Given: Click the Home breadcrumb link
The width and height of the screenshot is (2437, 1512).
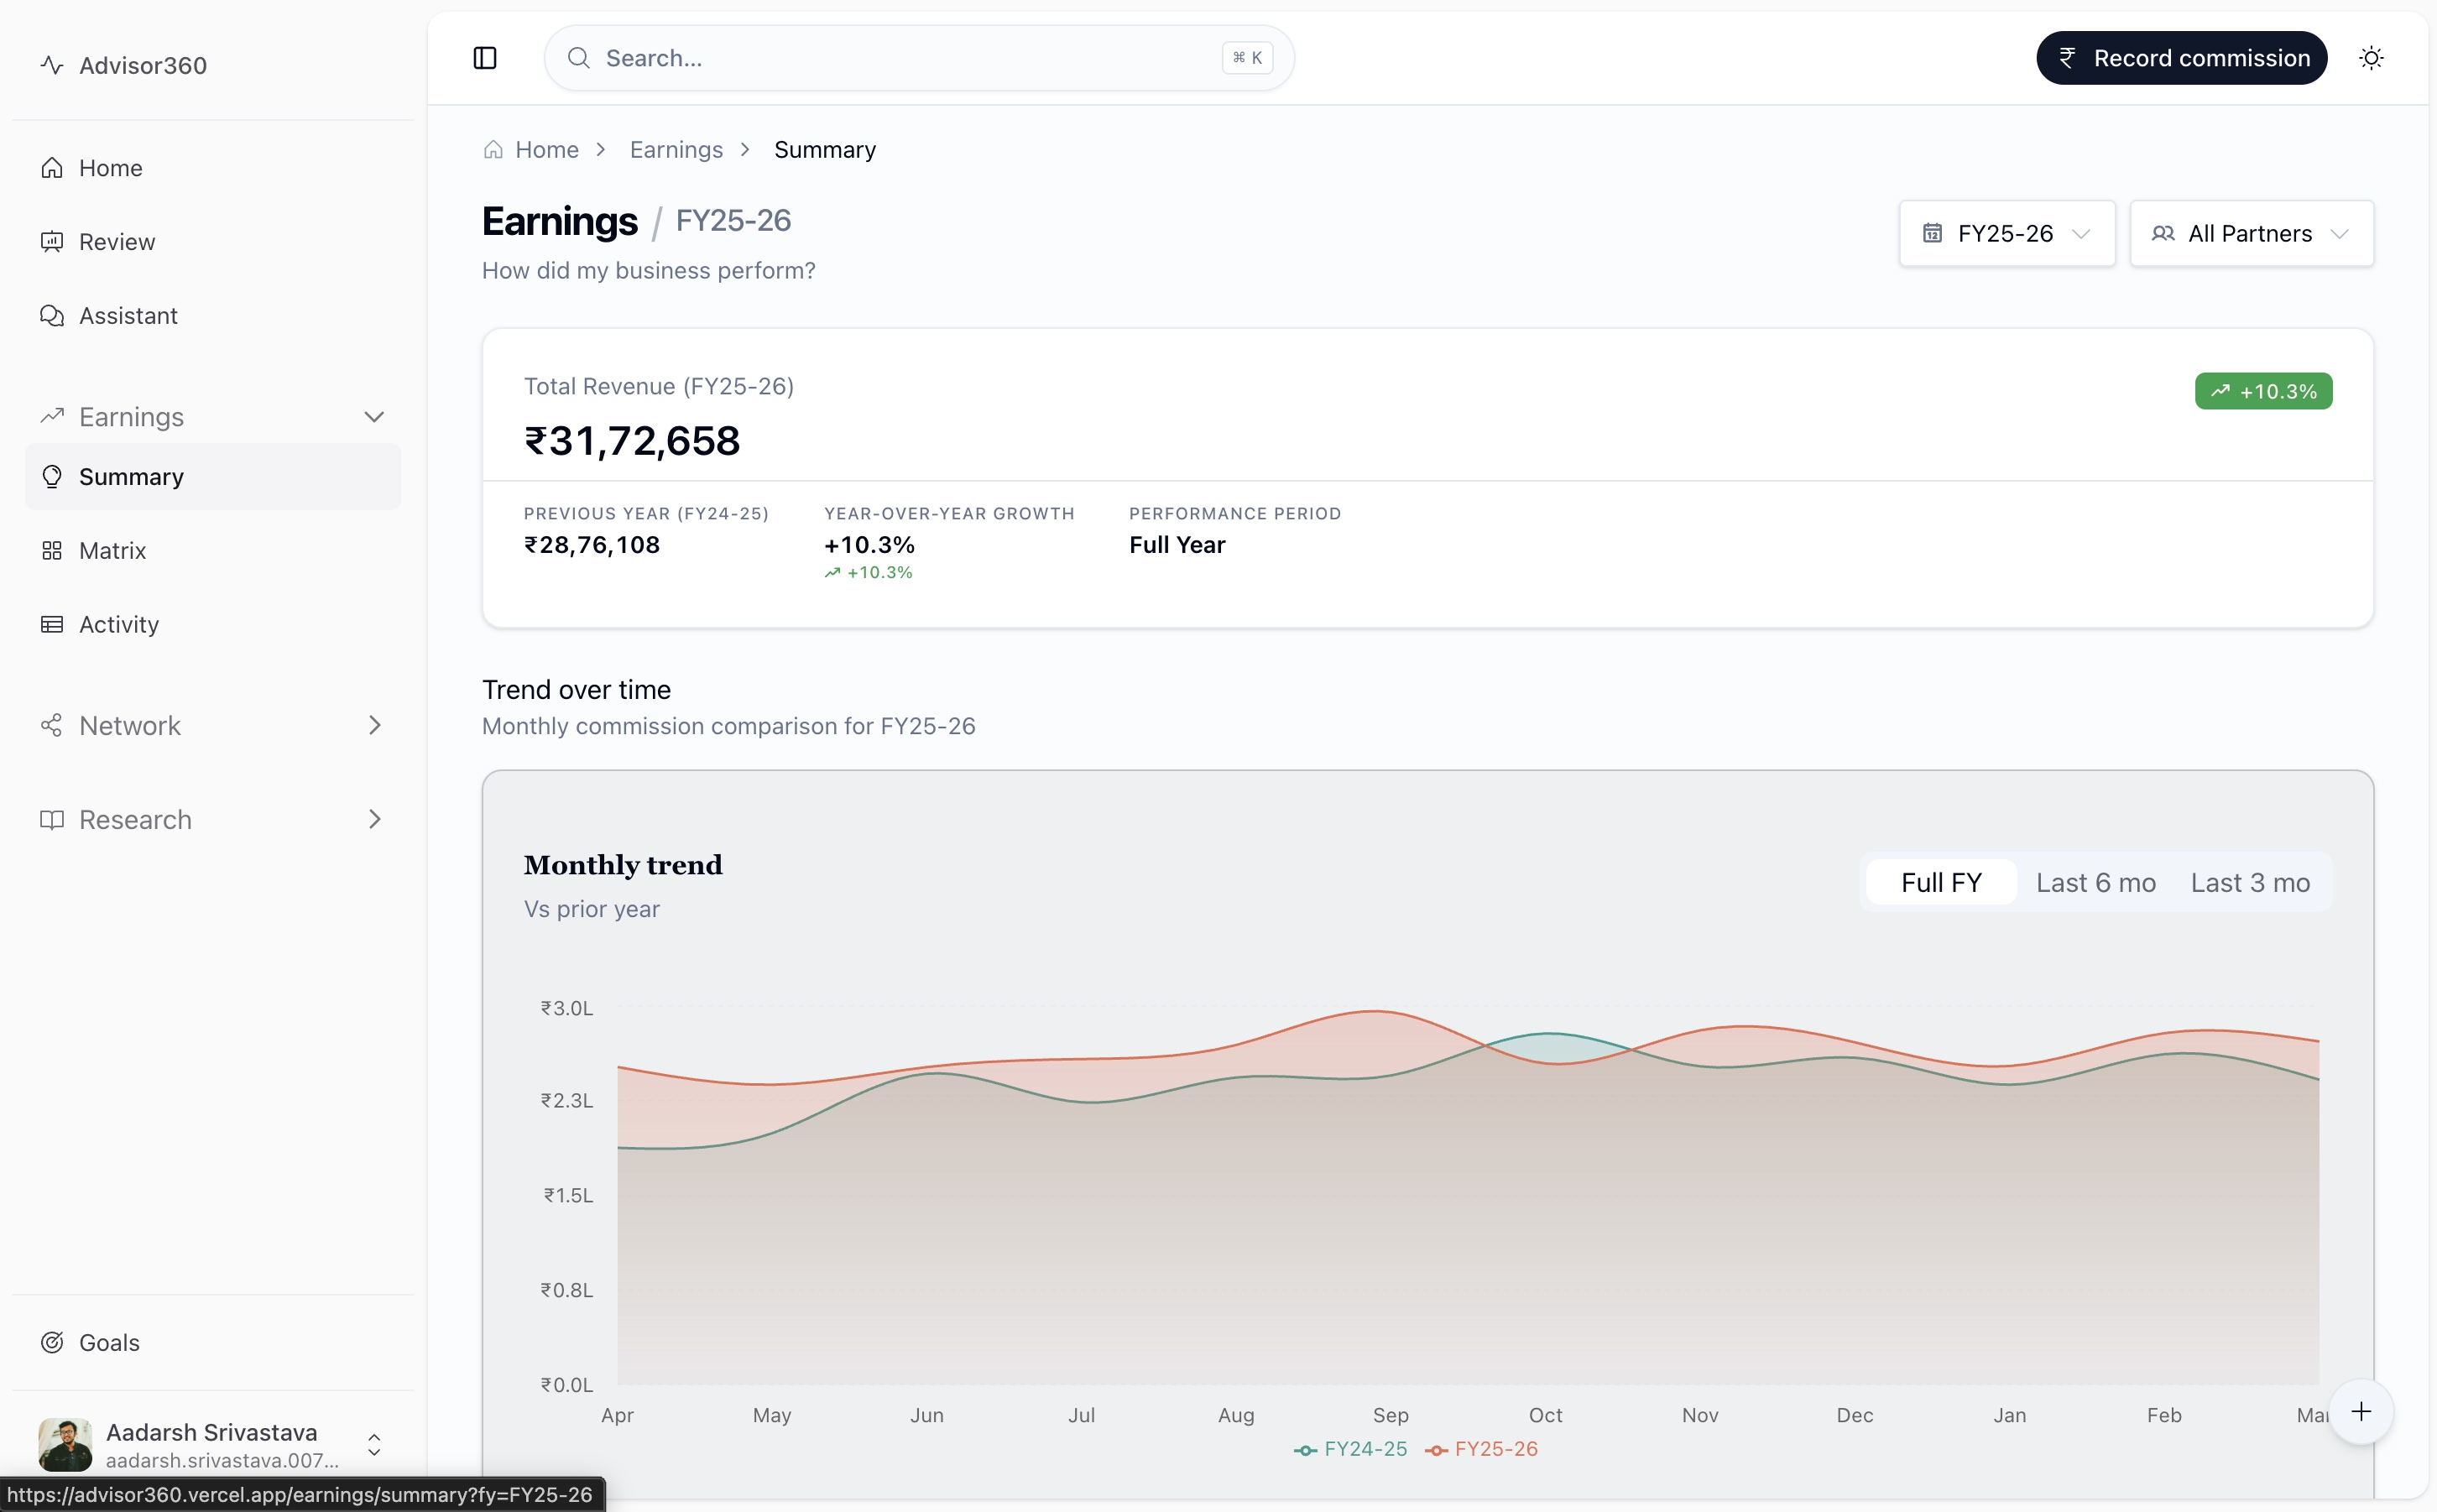Looking at the screenshot, I should point(547,150).
